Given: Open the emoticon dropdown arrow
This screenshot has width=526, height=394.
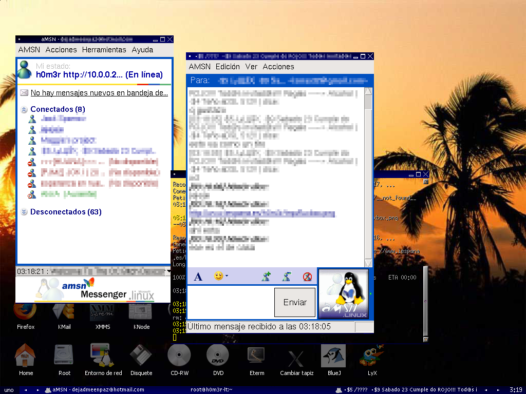Looking at the screenshot, I should pyautogui.click(x=227, y=276).
